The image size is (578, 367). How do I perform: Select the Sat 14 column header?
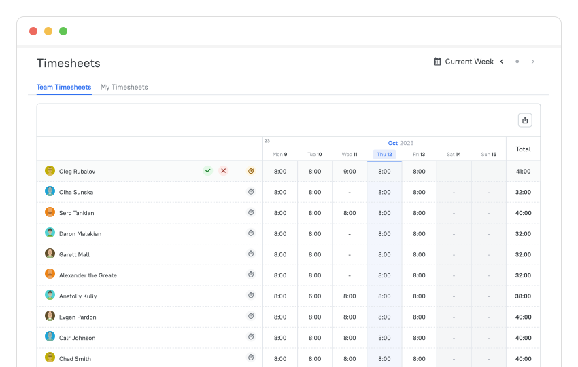click(x=454, y=155)
